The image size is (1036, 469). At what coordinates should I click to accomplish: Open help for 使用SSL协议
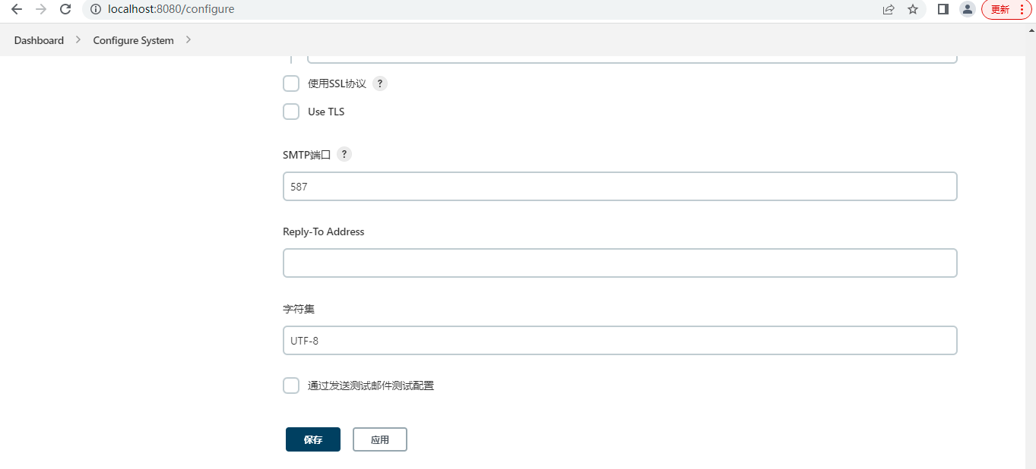point(380,83)
